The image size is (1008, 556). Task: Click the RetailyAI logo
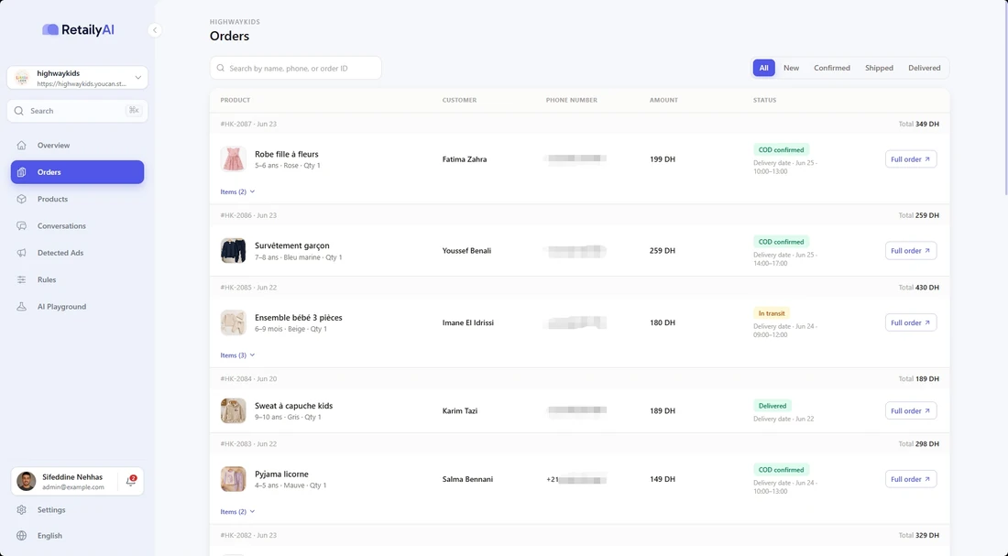pyautogui.click(x=79, y=29)
